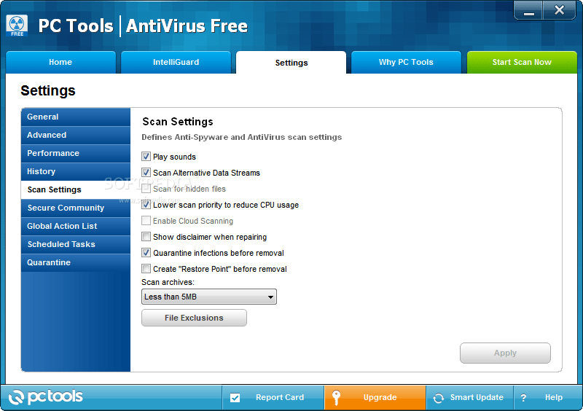
Task: Click the Apply button
Action: coord(505,353)
